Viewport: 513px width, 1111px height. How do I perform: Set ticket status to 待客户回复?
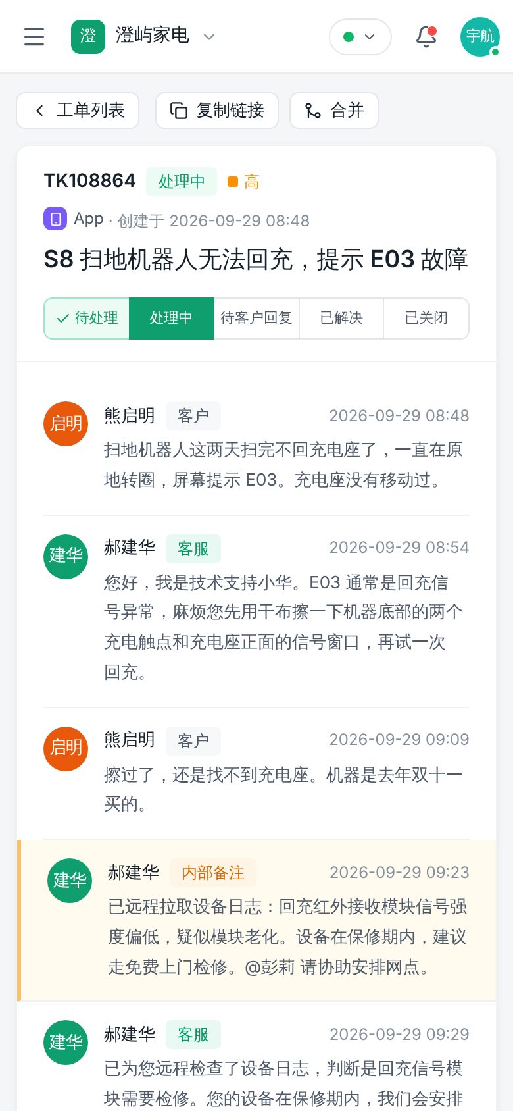tap(256, 318)
